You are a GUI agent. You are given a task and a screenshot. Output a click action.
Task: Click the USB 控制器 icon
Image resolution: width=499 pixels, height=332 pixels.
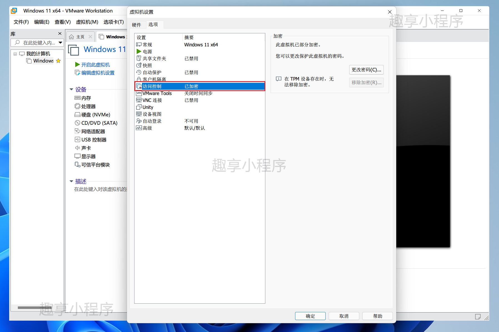[78, 139]
